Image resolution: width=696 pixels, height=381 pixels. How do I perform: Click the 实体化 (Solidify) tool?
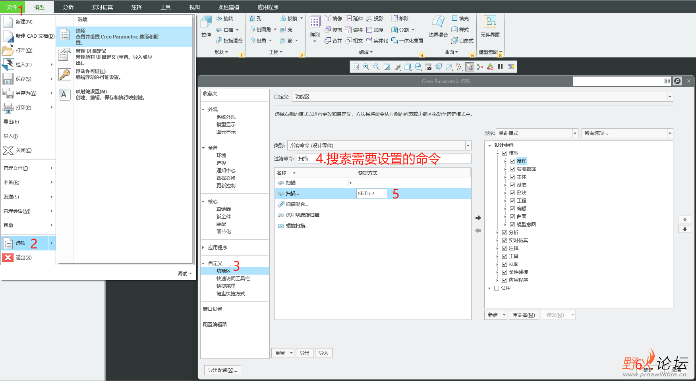pyautogui.click(x=377, y=40)
